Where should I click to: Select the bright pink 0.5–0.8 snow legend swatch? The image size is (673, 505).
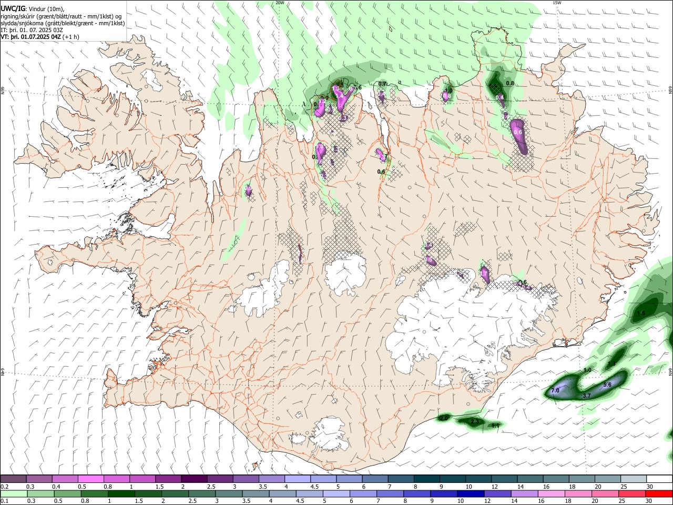pos(90,479)
